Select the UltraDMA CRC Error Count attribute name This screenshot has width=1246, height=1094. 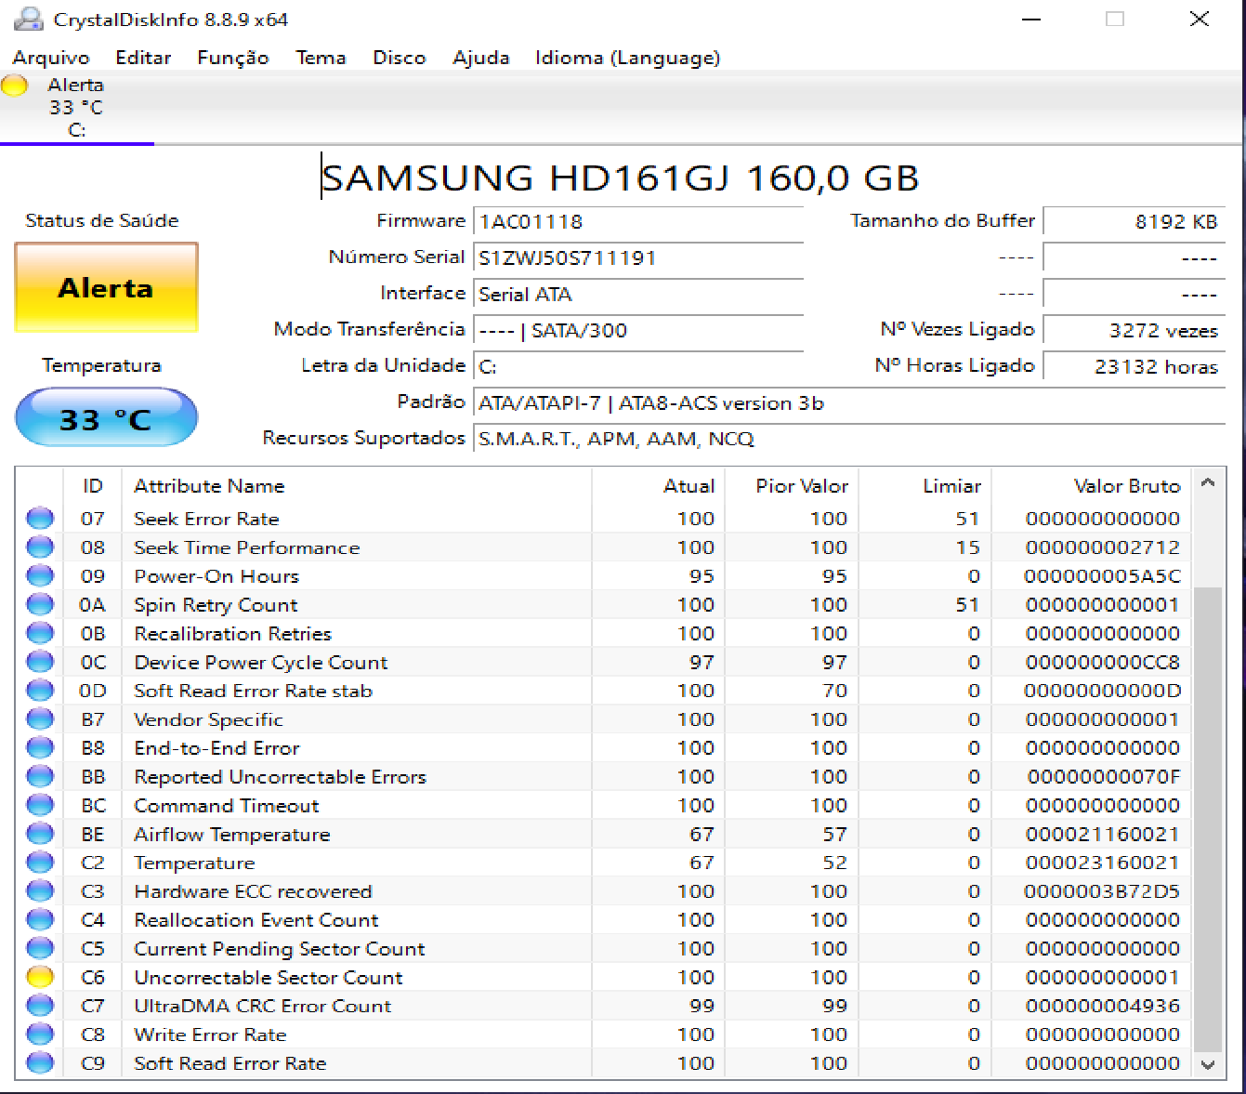click(x=263, y=1006)
